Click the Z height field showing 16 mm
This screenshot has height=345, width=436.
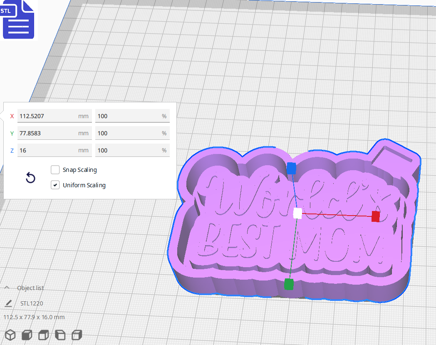click(54, 150)
